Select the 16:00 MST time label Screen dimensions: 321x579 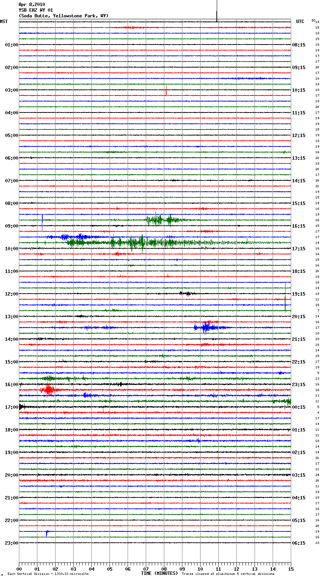click(12, 385)
